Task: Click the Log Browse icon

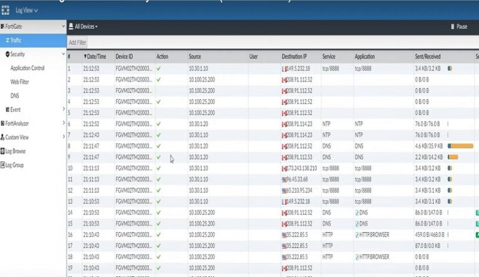Action: (x=2, y=151)
